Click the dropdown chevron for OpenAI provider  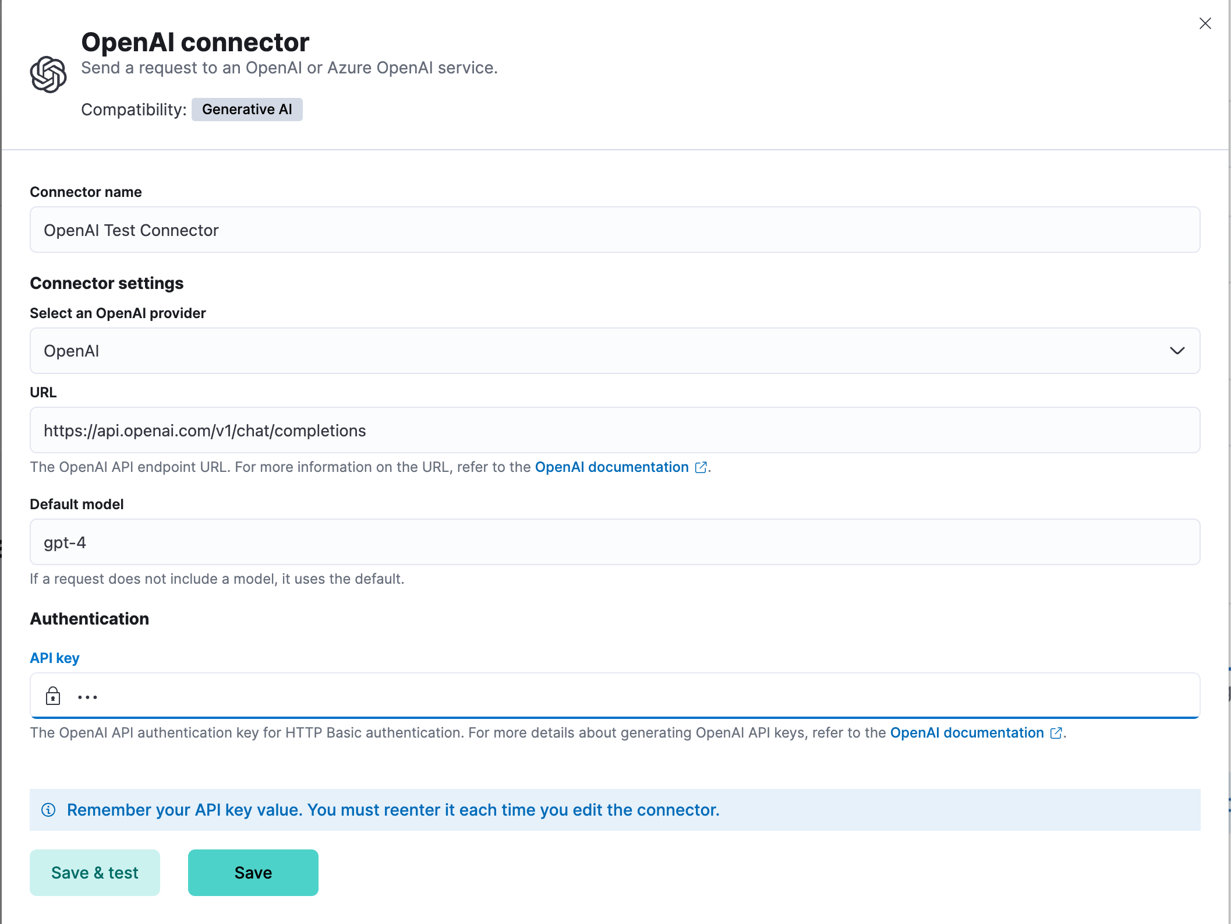[1178, 351]
